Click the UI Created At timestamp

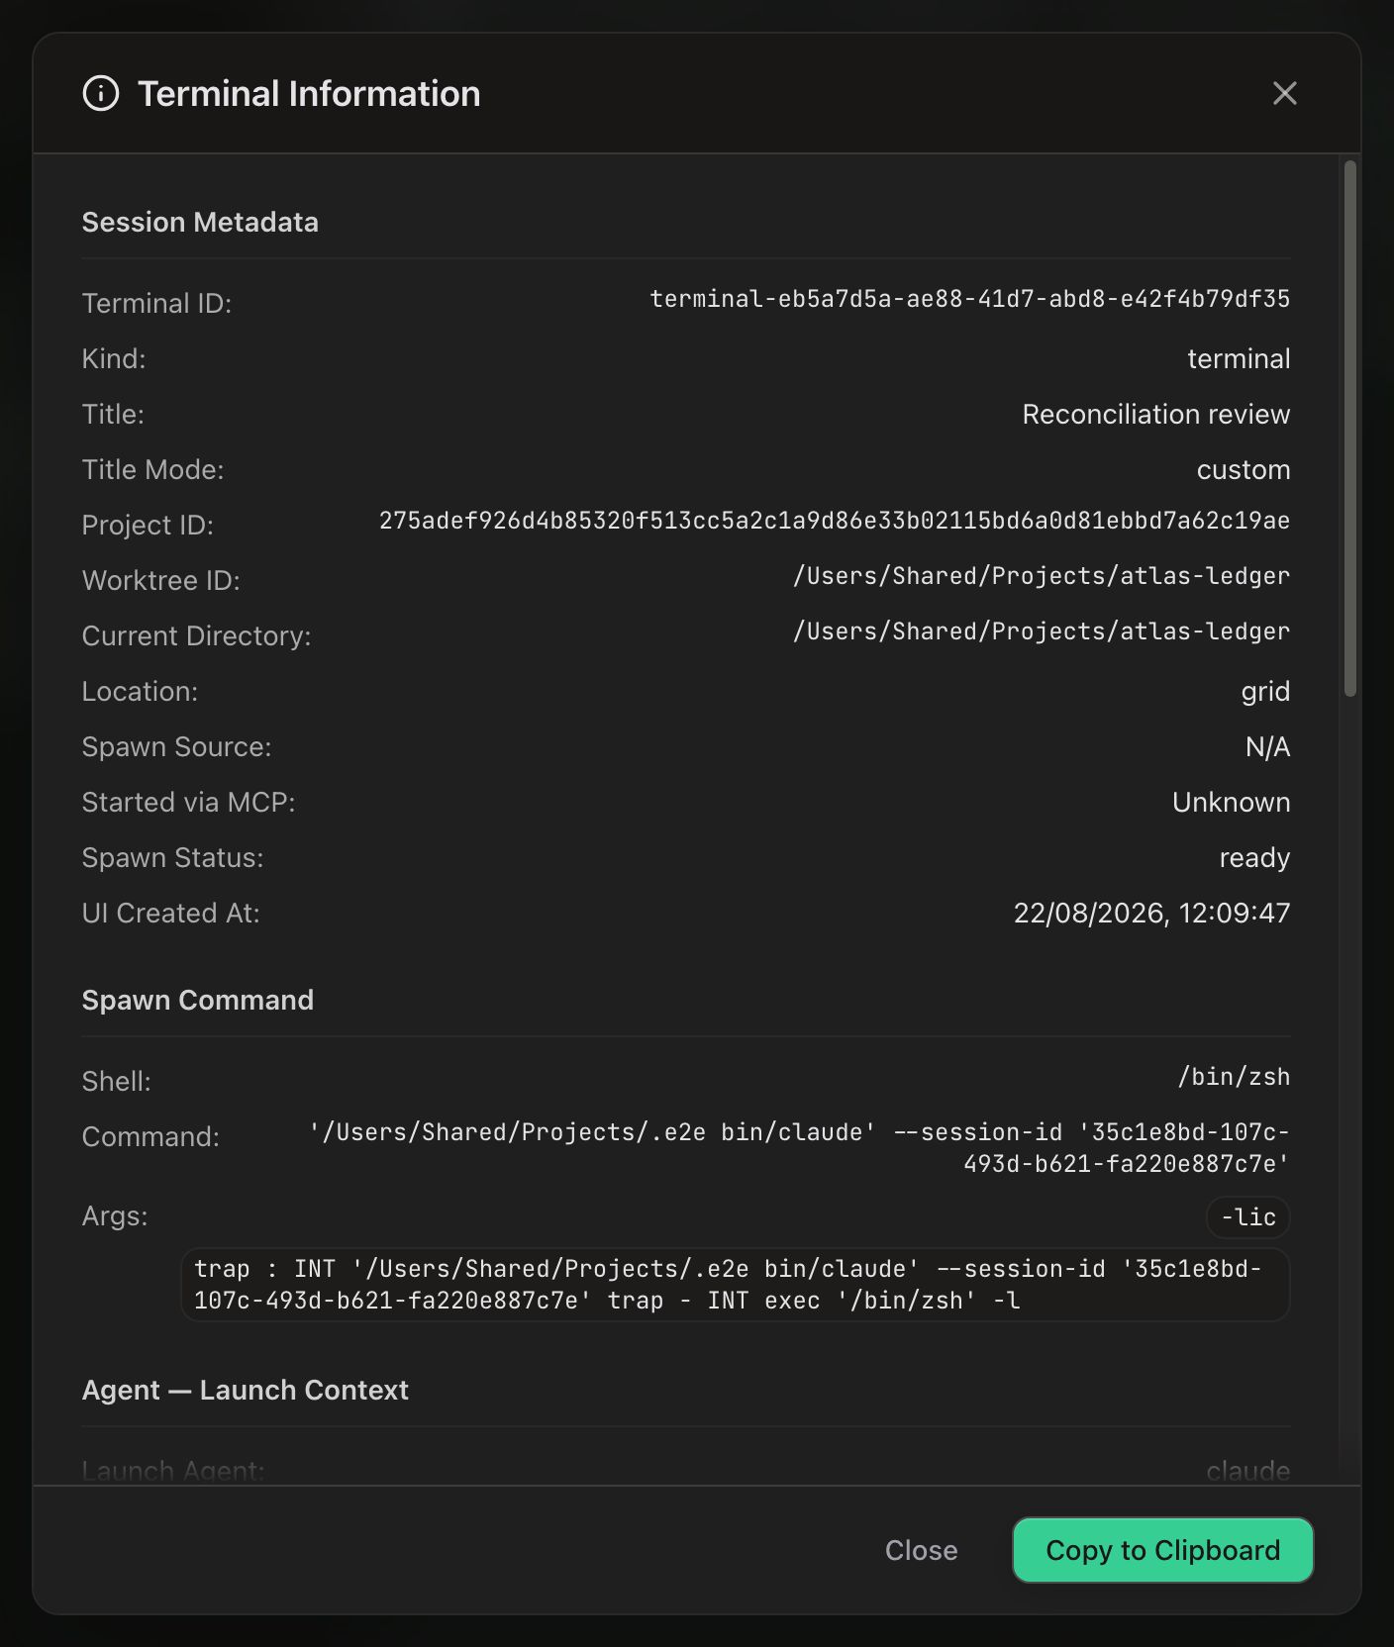[x=1152, y=913]
